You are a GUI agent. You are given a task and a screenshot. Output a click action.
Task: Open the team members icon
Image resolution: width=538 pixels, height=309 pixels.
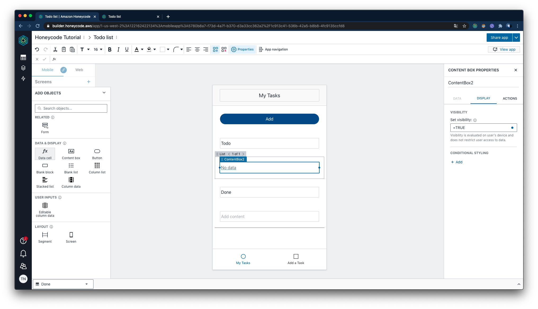click(23, 266)
